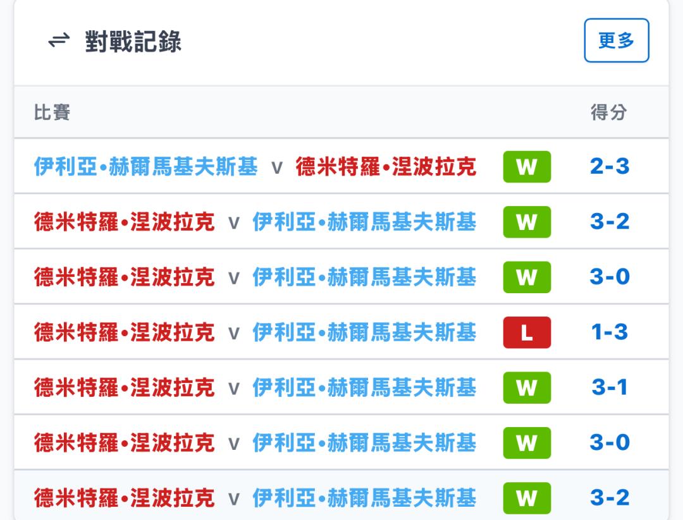This screenshot has height=520, width=683.
Task: Click the 'v' separator in the first match row
Action: pyautogui.click(x=277, y=168)
